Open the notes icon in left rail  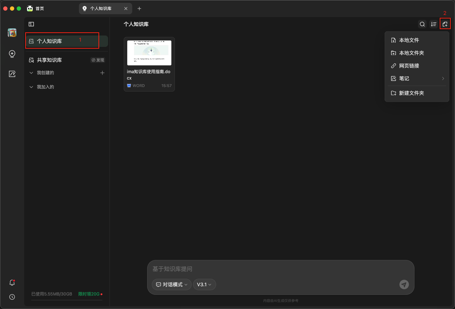click(x=12, y=74)
